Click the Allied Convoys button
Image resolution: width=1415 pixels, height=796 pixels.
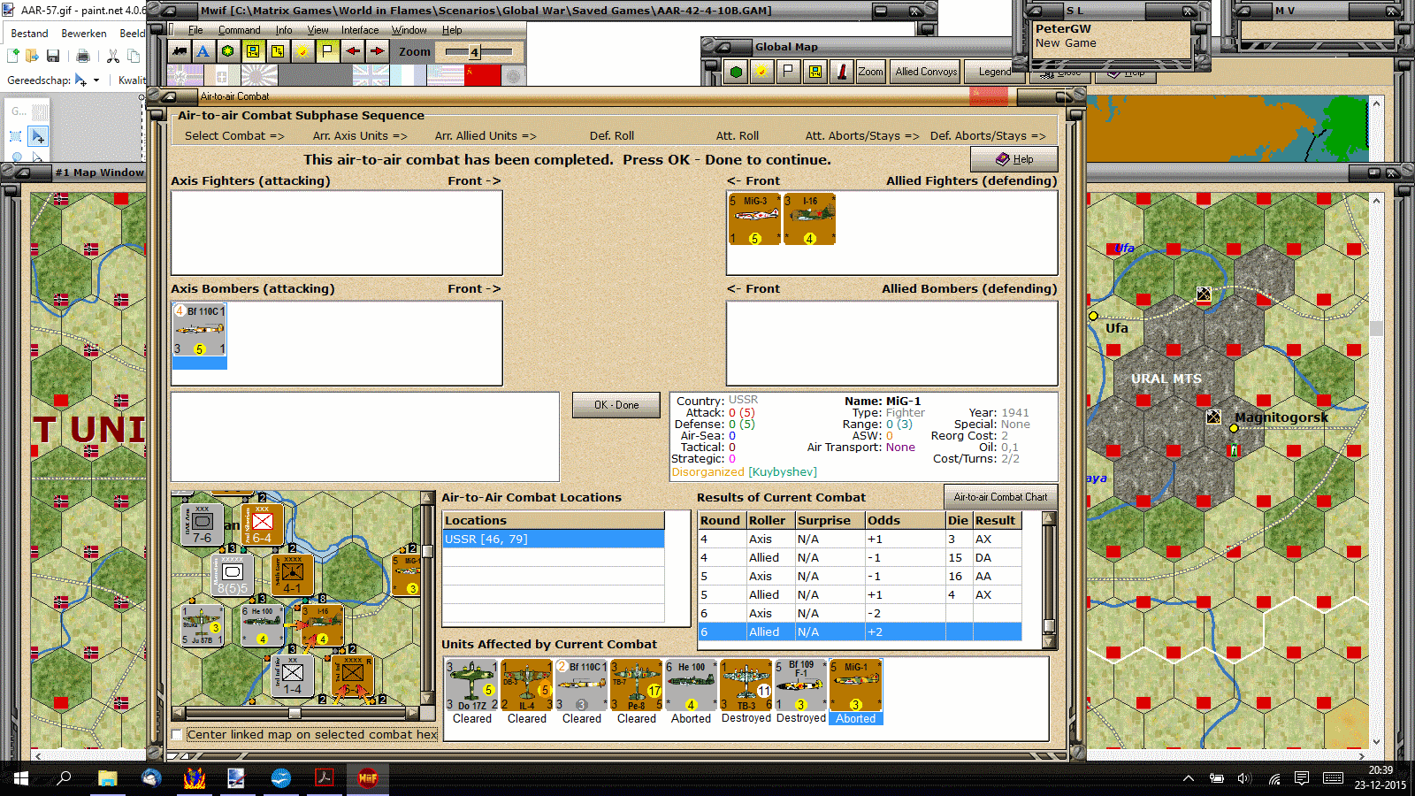point(926,72)
